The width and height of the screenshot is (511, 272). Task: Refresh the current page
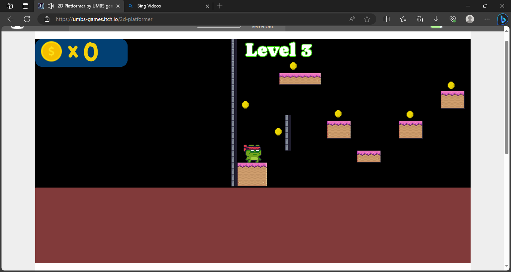(x=27, y=19)
